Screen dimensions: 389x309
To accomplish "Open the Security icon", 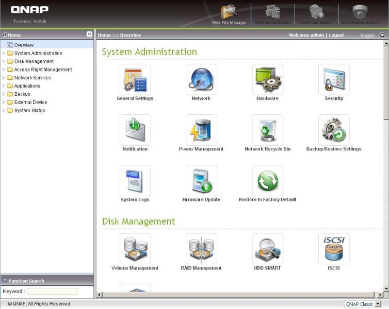I will [334, 79].
